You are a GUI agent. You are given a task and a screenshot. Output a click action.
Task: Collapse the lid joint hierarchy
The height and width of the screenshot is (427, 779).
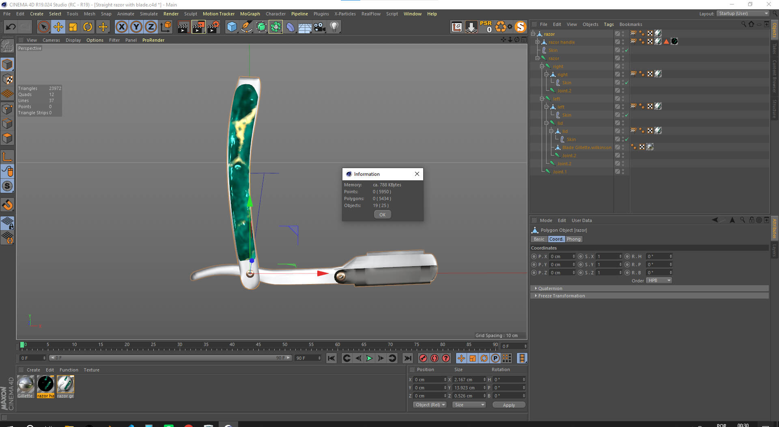coord(547,123)
